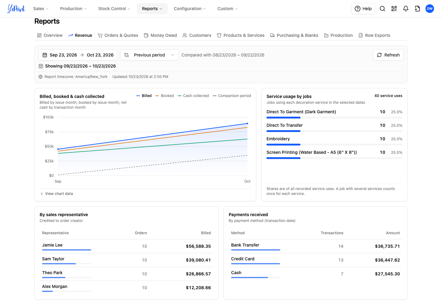Toggle the Comparison period legend entry

click(232, 96)
